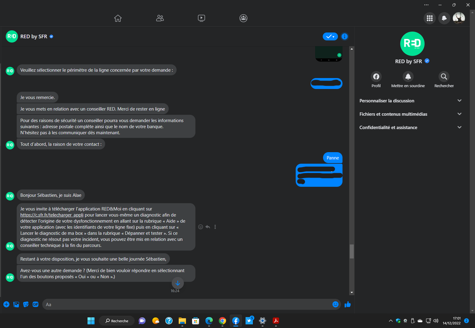Click the Tout d'abord, la raison message
The width and height of the screenshot is (475, 328).
[61, 144]
